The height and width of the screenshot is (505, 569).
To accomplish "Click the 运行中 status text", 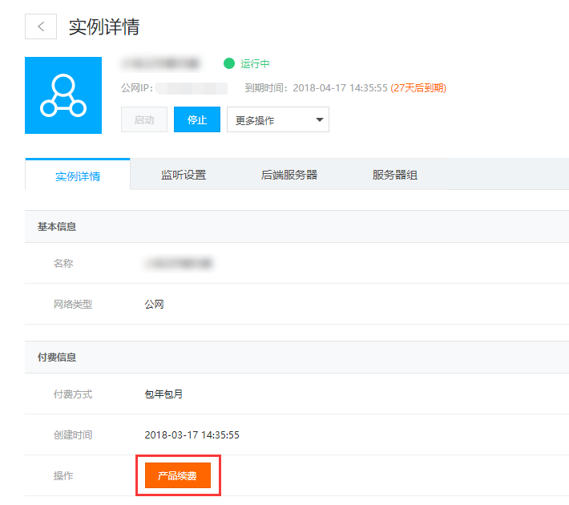I will tap(255, 63).
